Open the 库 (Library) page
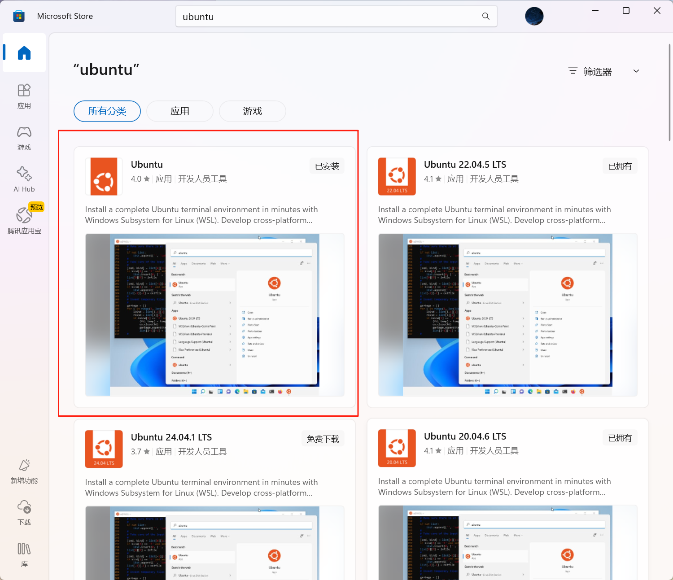This screenshot has height=580, width=673. (x=24, y=554)
